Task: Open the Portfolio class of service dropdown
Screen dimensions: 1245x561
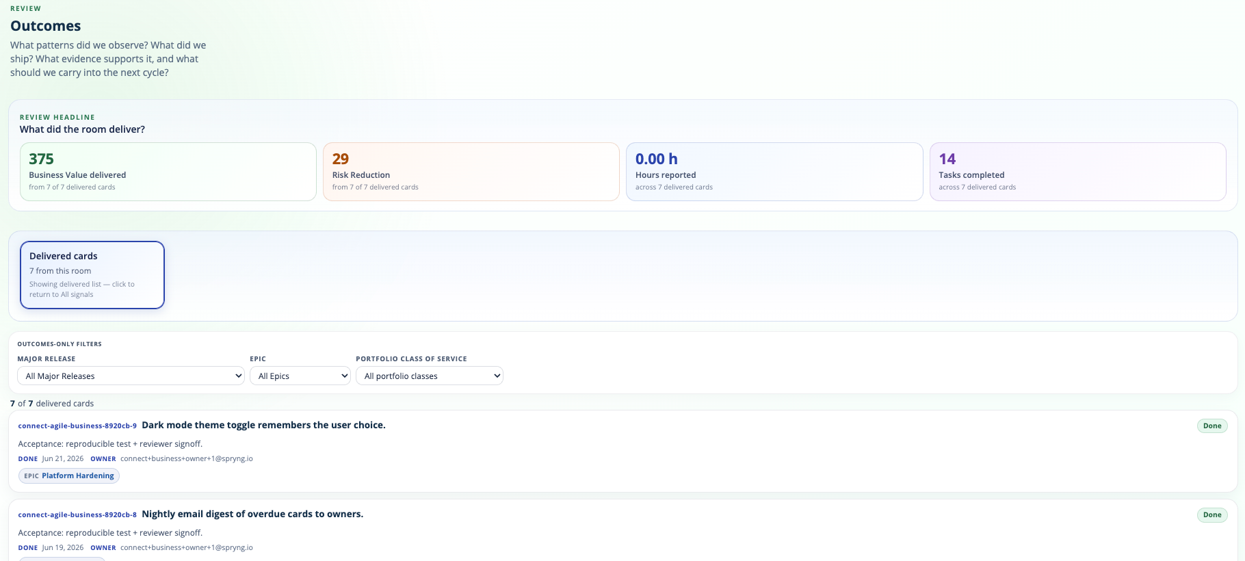Action: coord(430,376)
